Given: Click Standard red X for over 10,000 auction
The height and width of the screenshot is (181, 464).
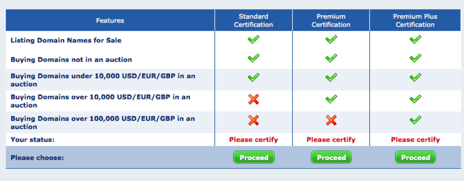Looking at the screenshot, I should point(253,100).
